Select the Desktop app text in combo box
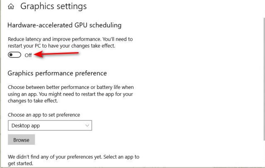The height and width of the screenshot is (168, 265). (26, 125)
